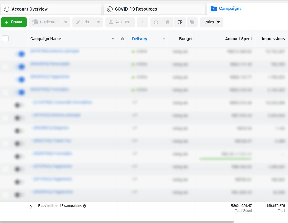The height and width of the screenshot is (223, 288).
Task: Expand the Results from 42 campaigns row
Action: [x=31, y=207]
